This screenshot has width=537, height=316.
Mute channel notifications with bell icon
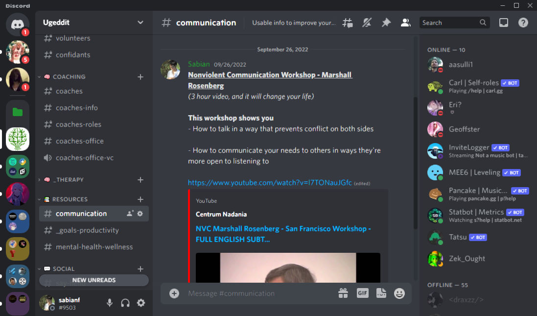[x=367, y=23]
